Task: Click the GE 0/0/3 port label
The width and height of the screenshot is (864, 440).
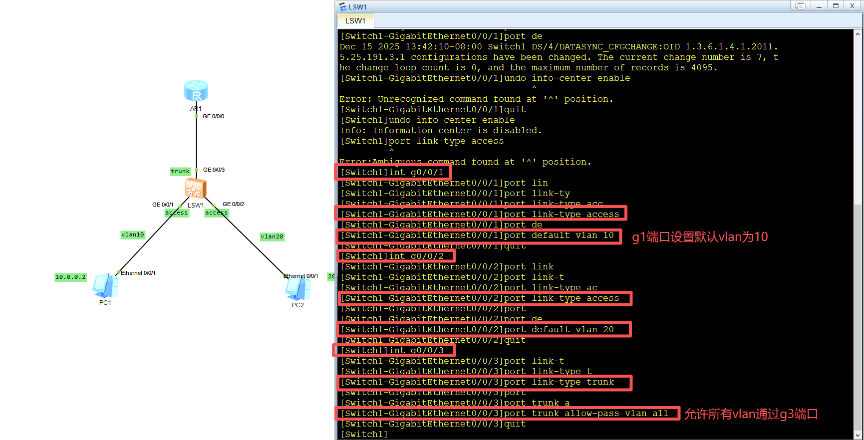Action: pyautogui.click(x=214, y=170)
